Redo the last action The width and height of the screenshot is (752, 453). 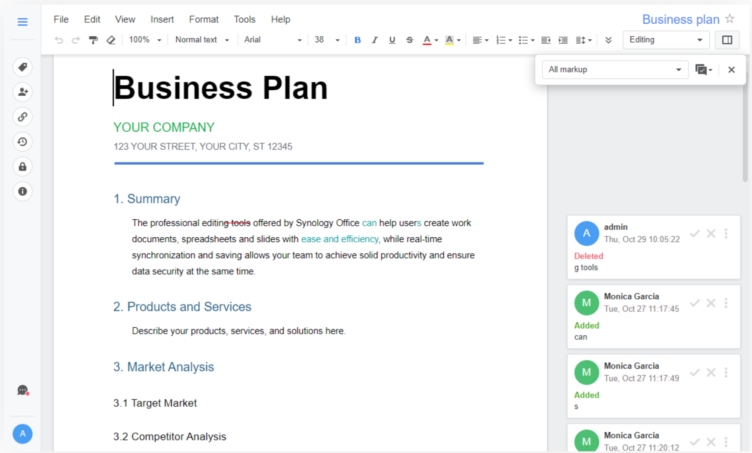tap(76, 40)
